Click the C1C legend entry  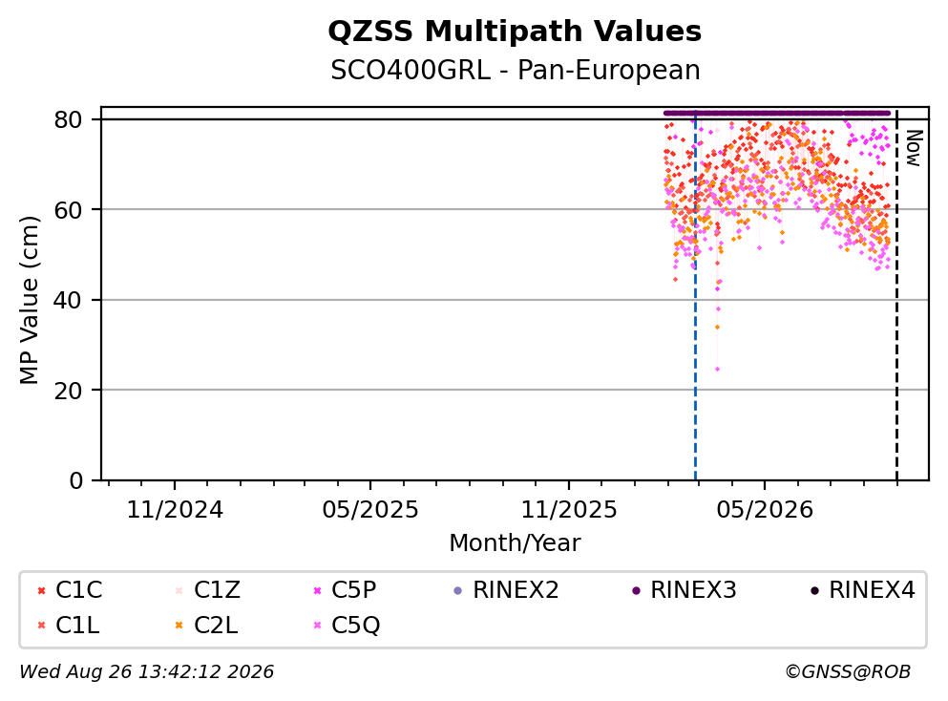tap(70, 589)
